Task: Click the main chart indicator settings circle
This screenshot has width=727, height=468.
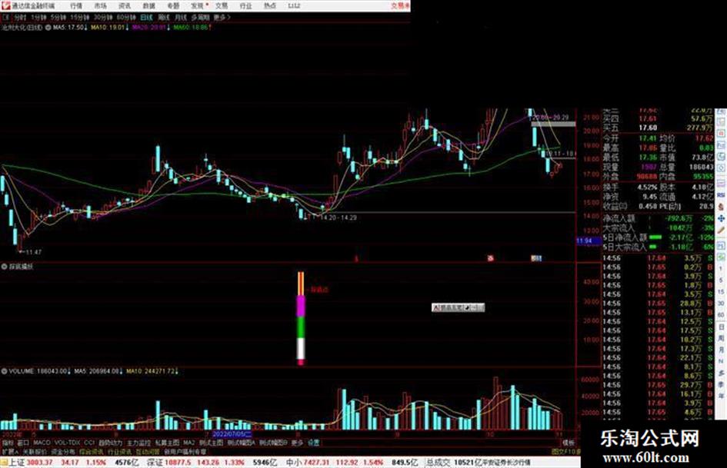Action: point(48,28)
